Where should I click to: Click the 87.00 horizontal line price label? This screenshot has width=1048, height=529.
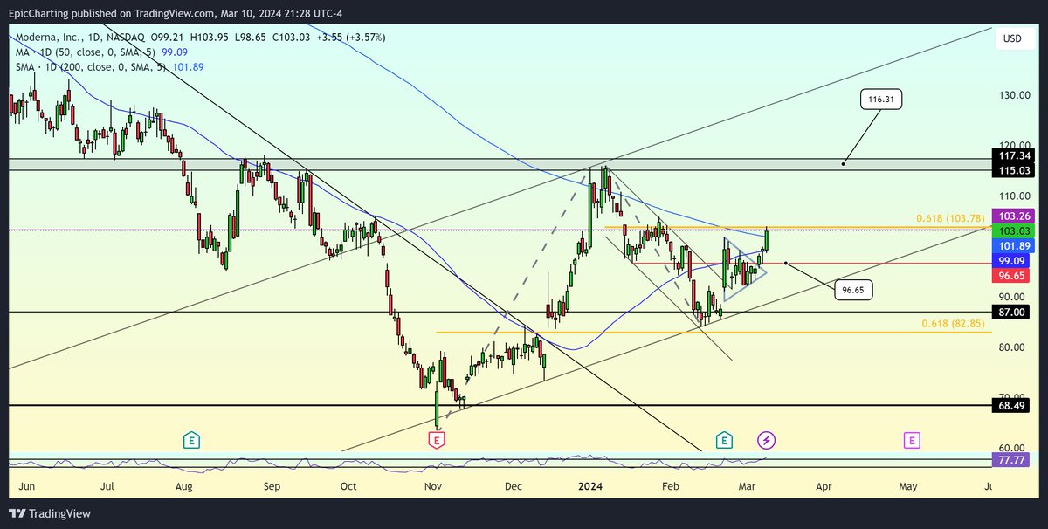coord(1012,312)
